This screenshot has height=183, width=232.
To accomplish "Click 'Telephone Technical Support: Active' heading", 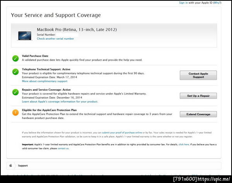I will [46, 69].
